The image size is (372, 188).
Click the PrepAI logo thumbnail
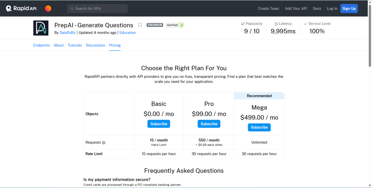click(41, 28)
